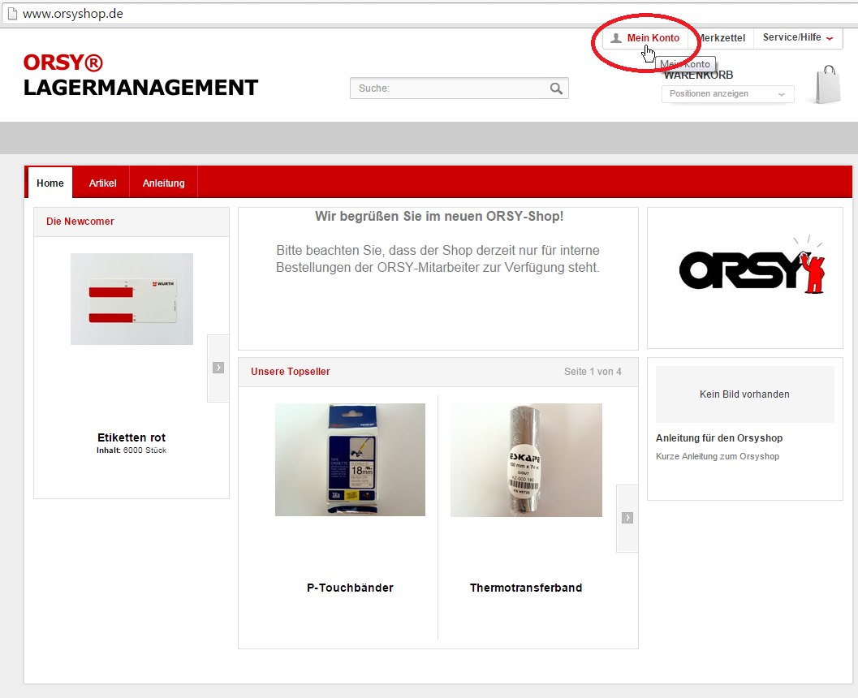This screenshot has height=698, width=858.
Task: Open the Merkzettel wishlist link
Action: pos(722,38)
